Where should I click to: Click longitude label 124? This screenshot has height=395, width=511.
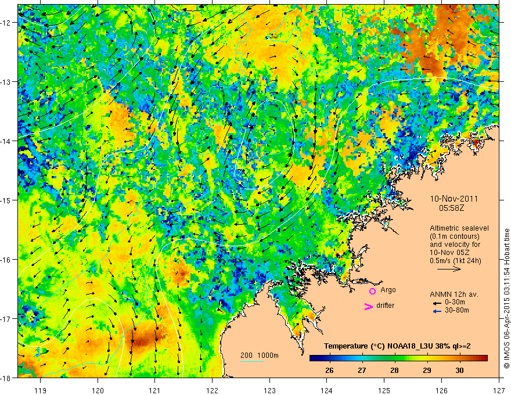coord(327,390)
